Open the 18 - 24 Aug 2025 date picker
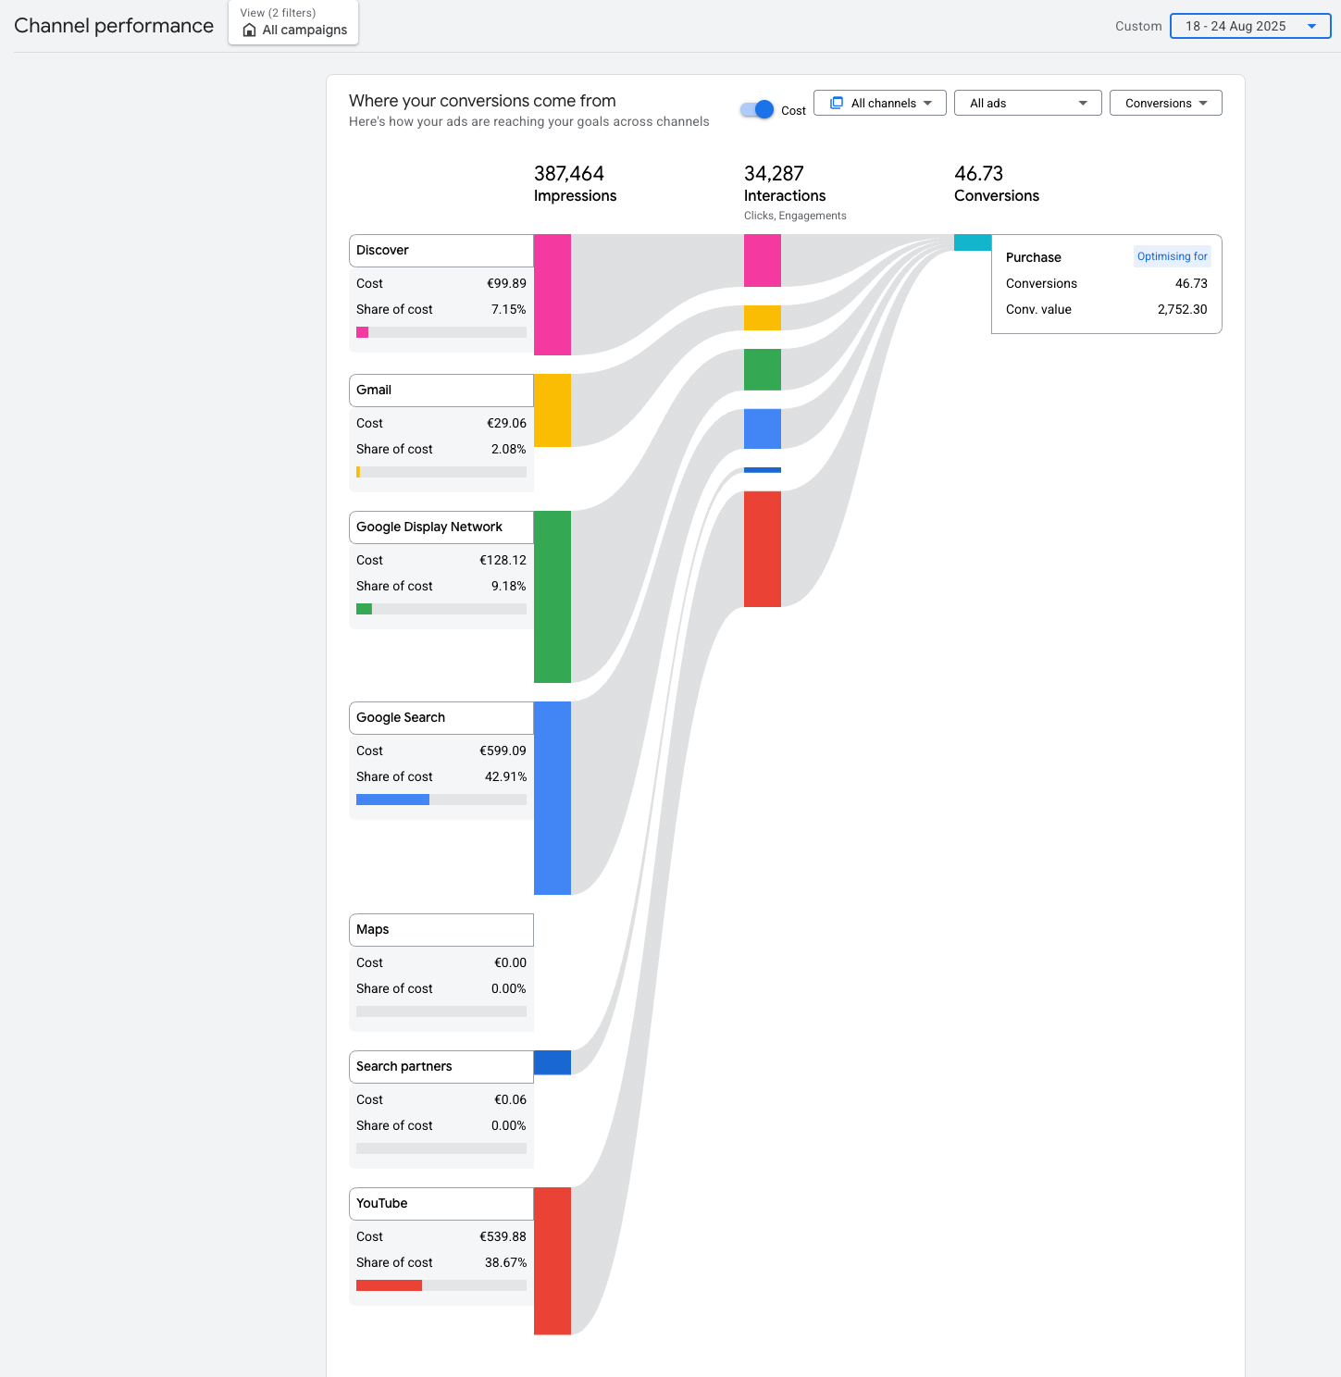 pos(1250,26)
